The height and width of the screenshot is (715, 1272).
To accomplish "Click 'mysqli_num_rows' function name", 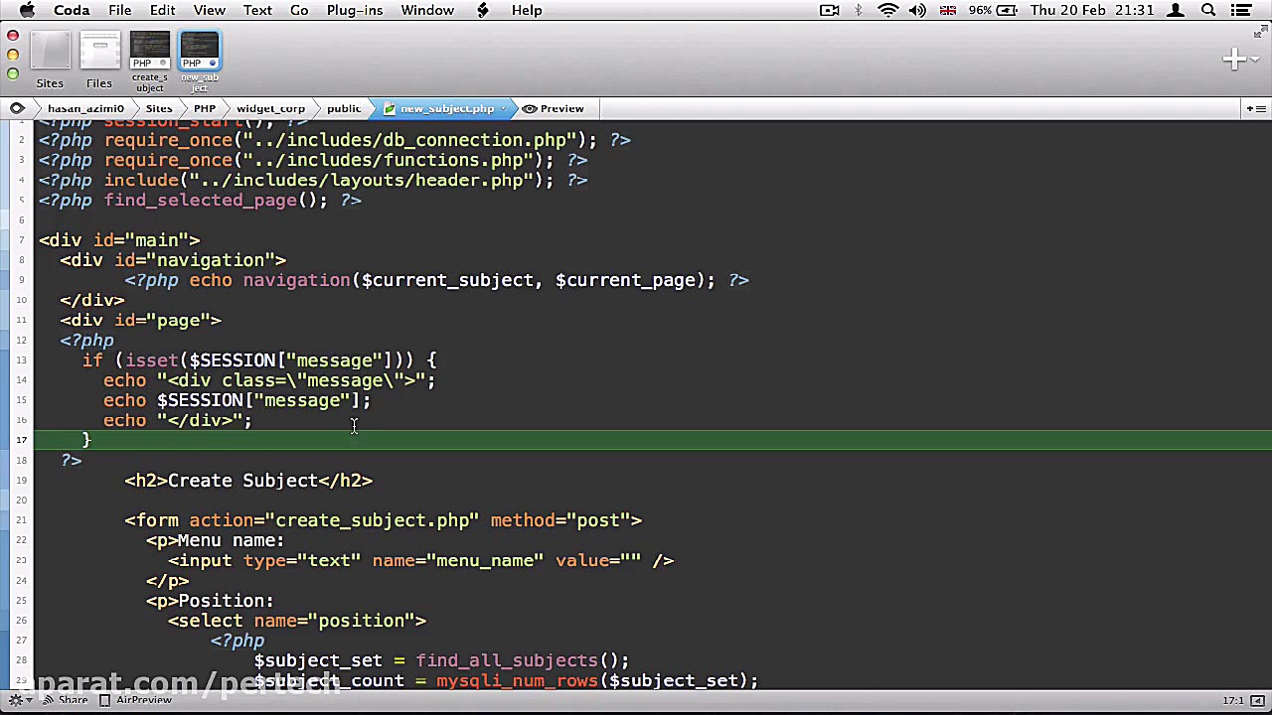I will (517, 681).
